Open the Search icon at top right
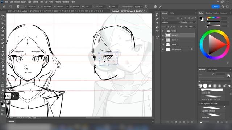The height and width of the screenshot is (130, 232). point(223,6)
